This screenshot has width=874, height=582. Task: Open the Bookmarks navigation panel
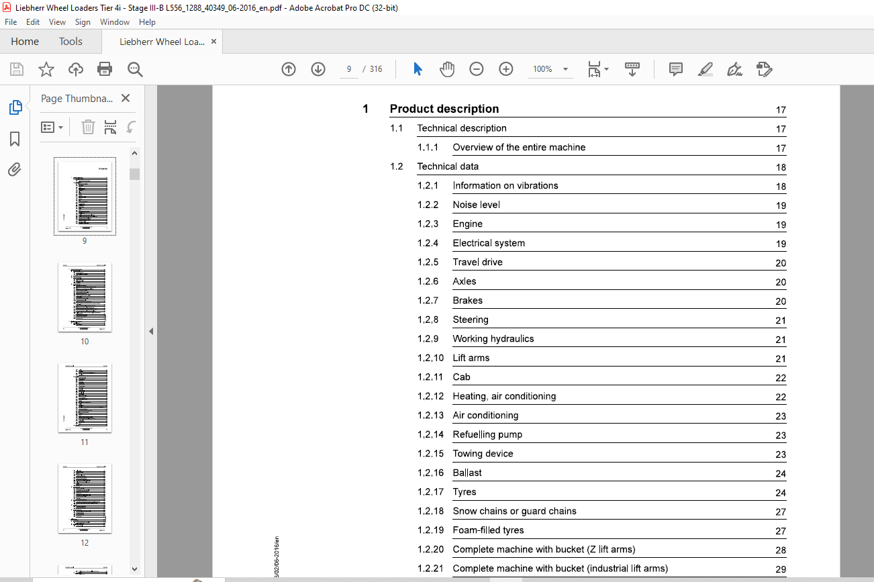click(x=15, y=139)
